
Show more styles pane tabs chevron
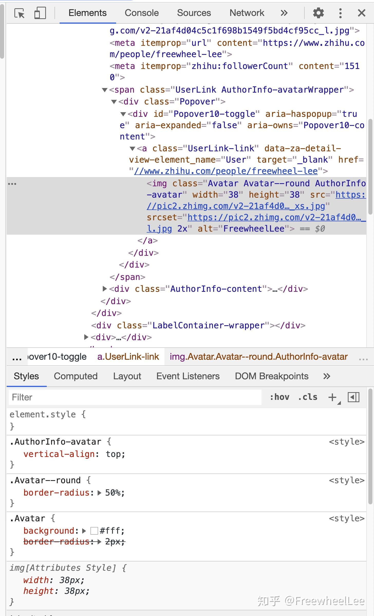pos(326,376)
